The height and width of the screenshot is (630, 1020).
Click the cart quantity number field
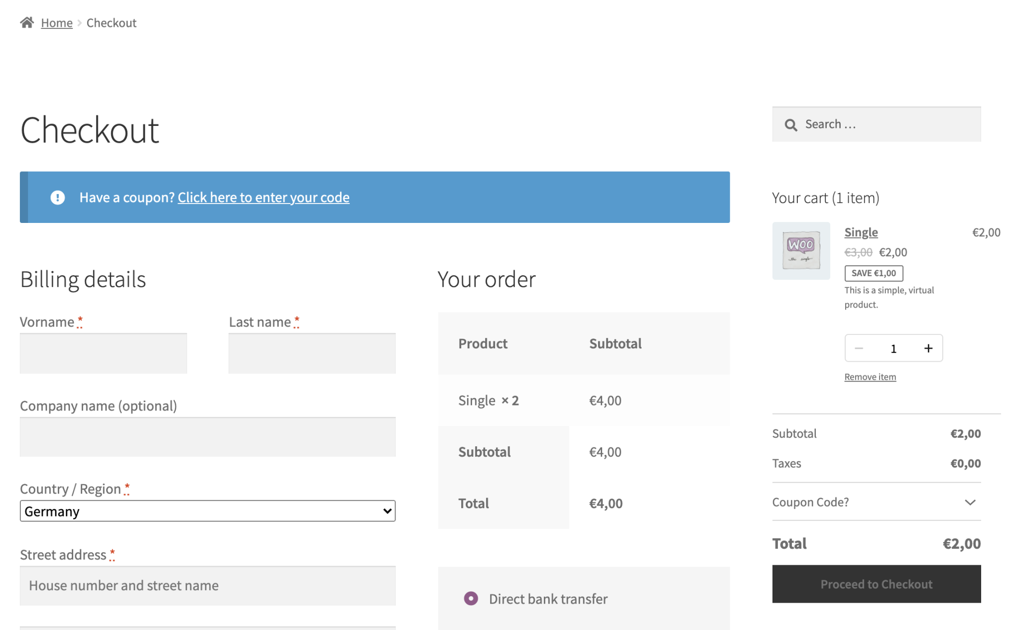[x=893, y=348]
